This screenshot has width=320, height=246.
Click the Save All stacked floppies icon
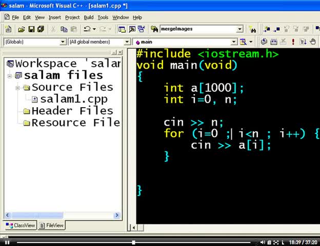click(x=41, y=29)
